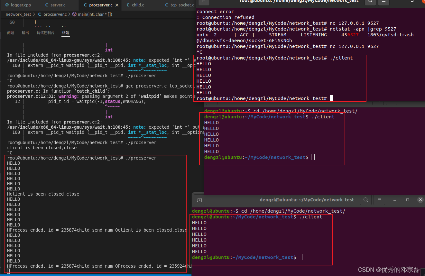This screenshot has width=425, height=276.
Task: Select the 调试控制台 panel tab
Action: coord(45,33)
